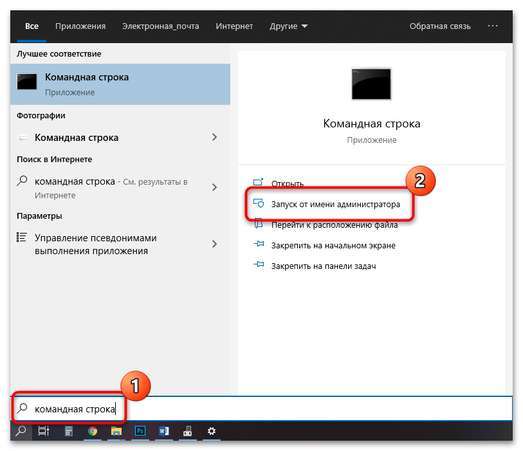Launch Calculator from the taskbar
Screen dimensions: 523x451
(x=68, y=432)
